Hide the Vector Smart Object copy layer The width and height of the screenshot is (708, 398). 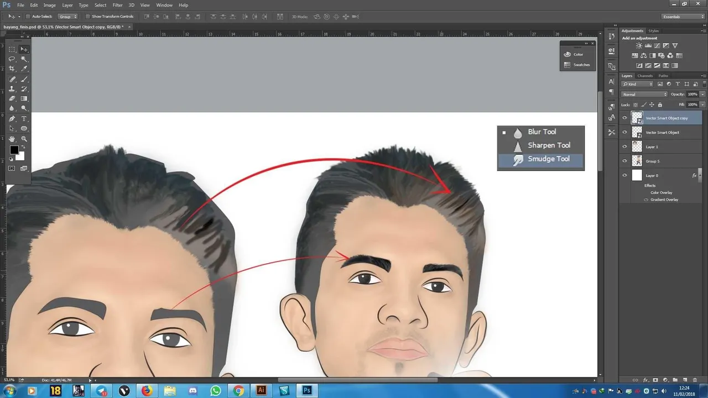625,118
